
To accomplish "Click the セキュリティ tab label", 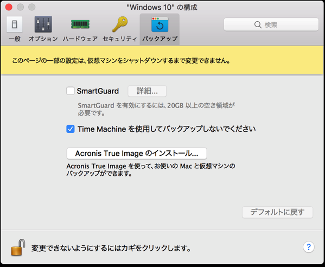I will point(120,39).
